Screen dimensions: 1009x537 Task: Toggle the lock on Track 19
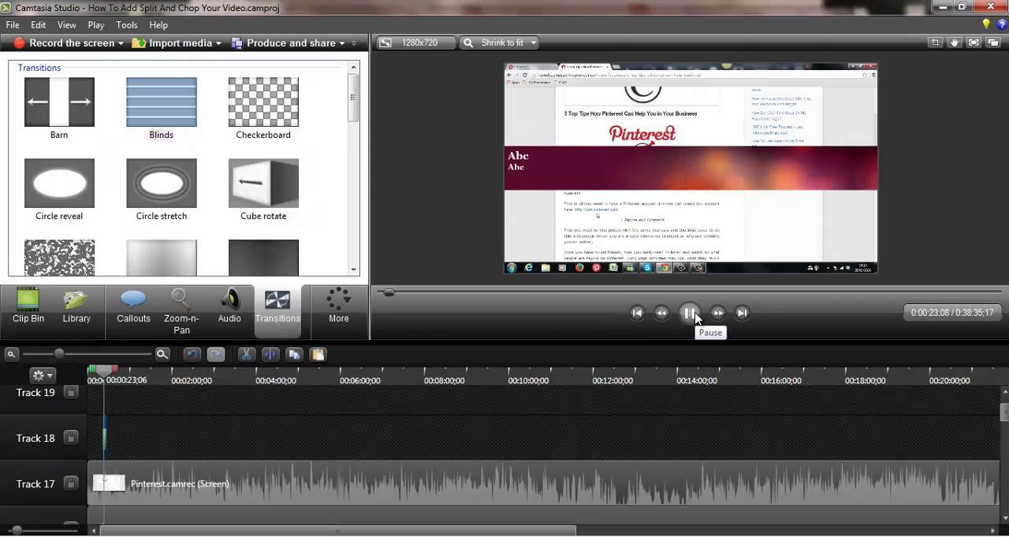pos(71,392)
